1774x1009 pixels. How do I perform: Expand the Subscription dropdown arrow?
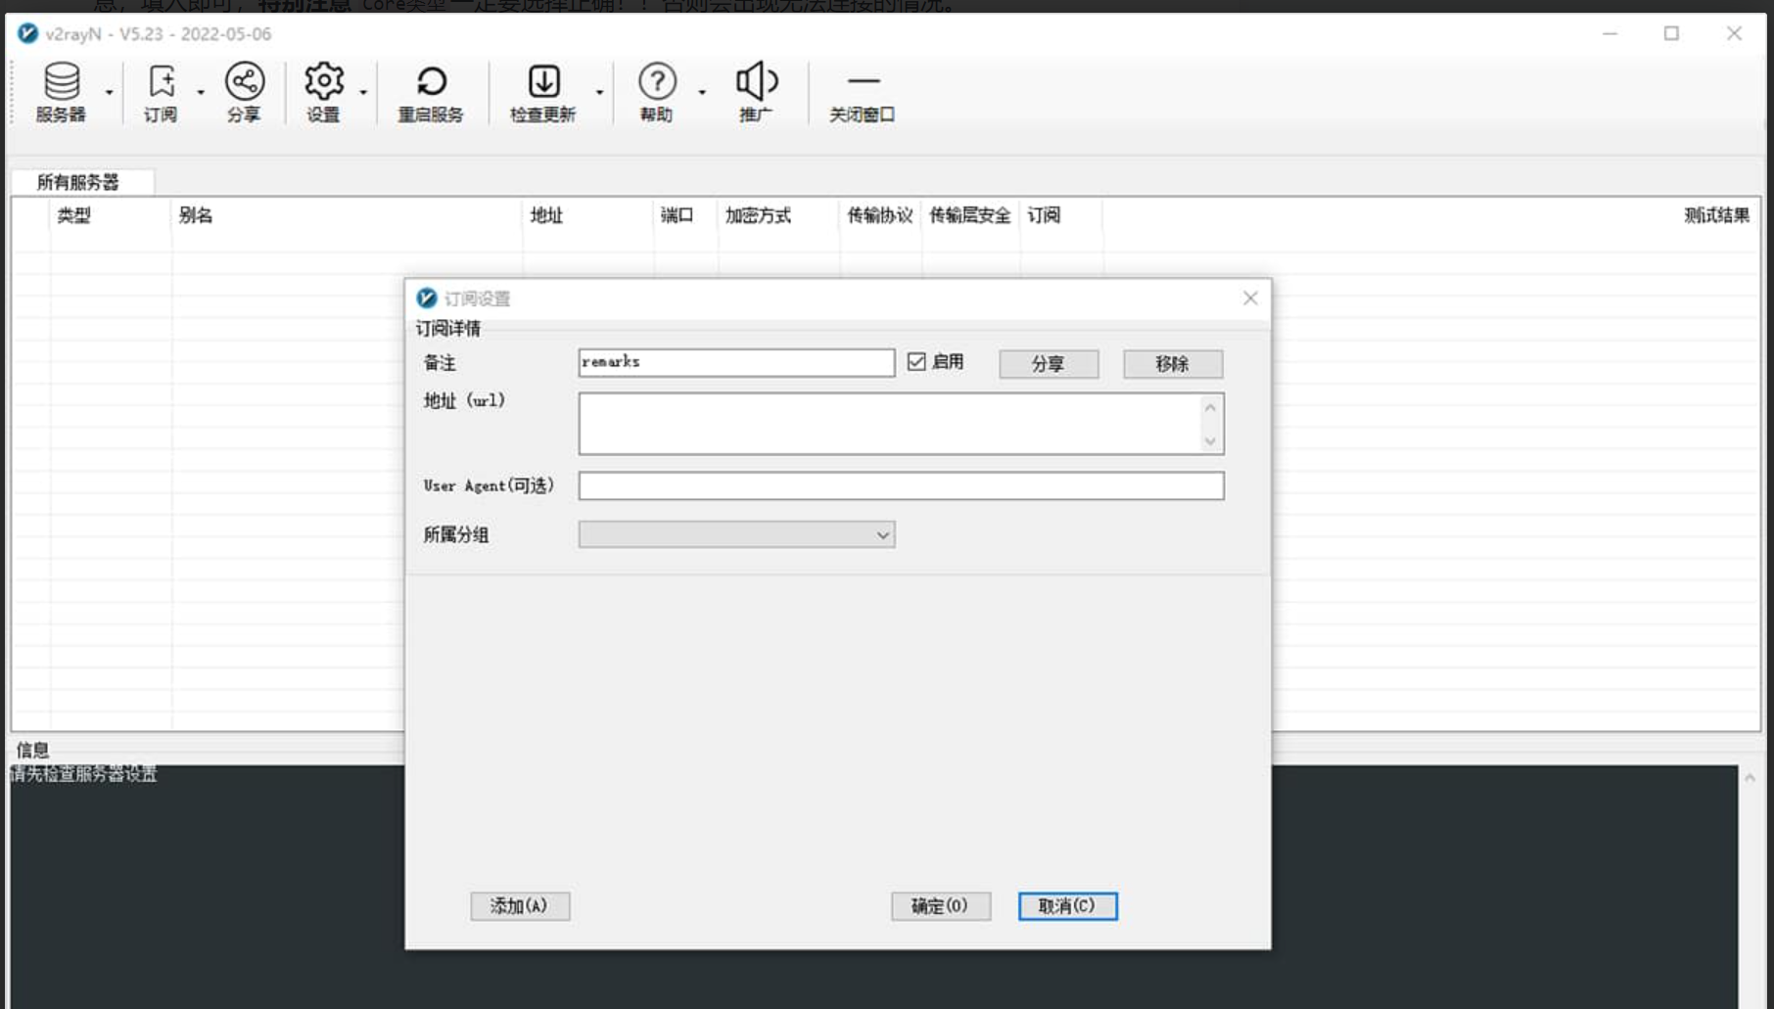(x=201, y=93)
